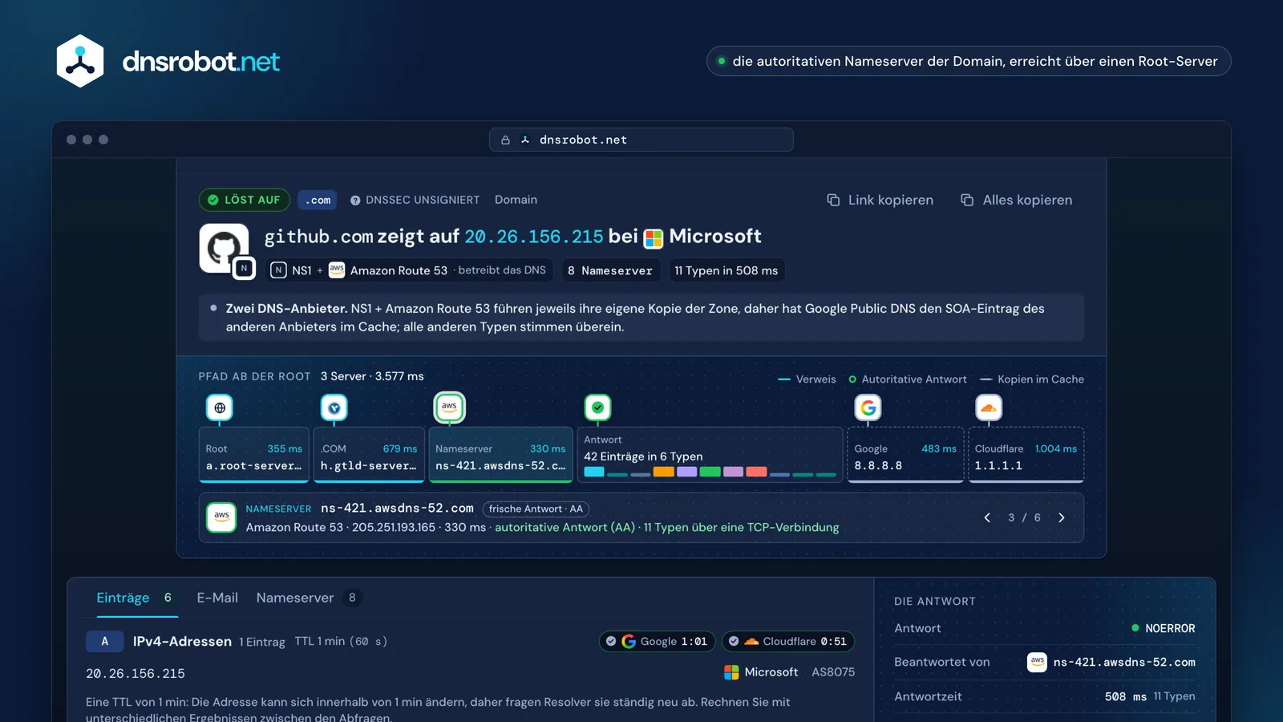Select the .COM h.gtld-server card
Screen dimensions: 1283x722
pos(369,455)
